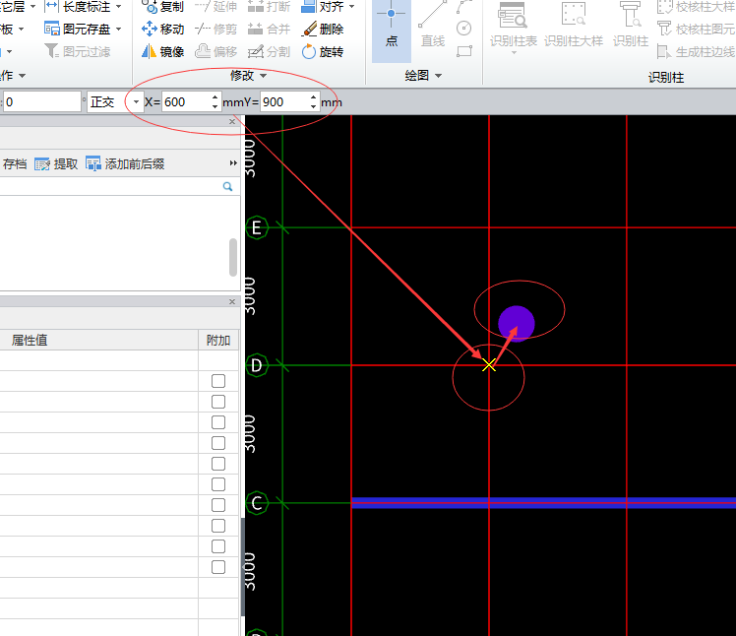Click 图元过滤 (Element filter) tool
The image size is (736, 636).
[78, 51]
